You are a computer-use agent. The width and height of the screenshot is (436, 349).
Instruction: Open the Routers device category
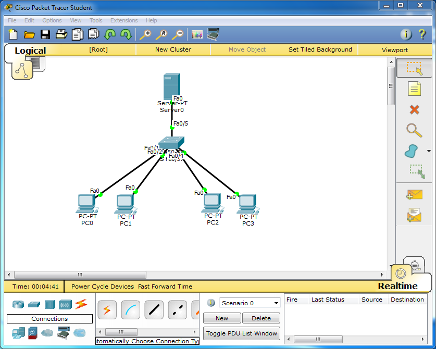pyautogui.click(x=18, y=303)
